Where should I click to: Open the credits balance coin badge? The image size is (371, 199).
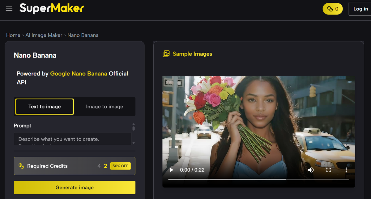pyautogui.click(x=333, y=9)
